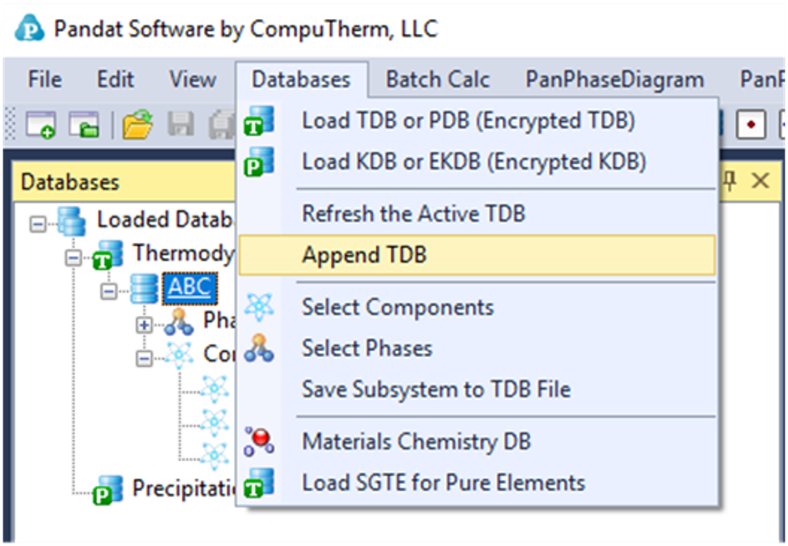Image resolution: width=788 pixels, height=546 pixels.
Task: Expand the Phases node under ABC
Action: point(144,325)
